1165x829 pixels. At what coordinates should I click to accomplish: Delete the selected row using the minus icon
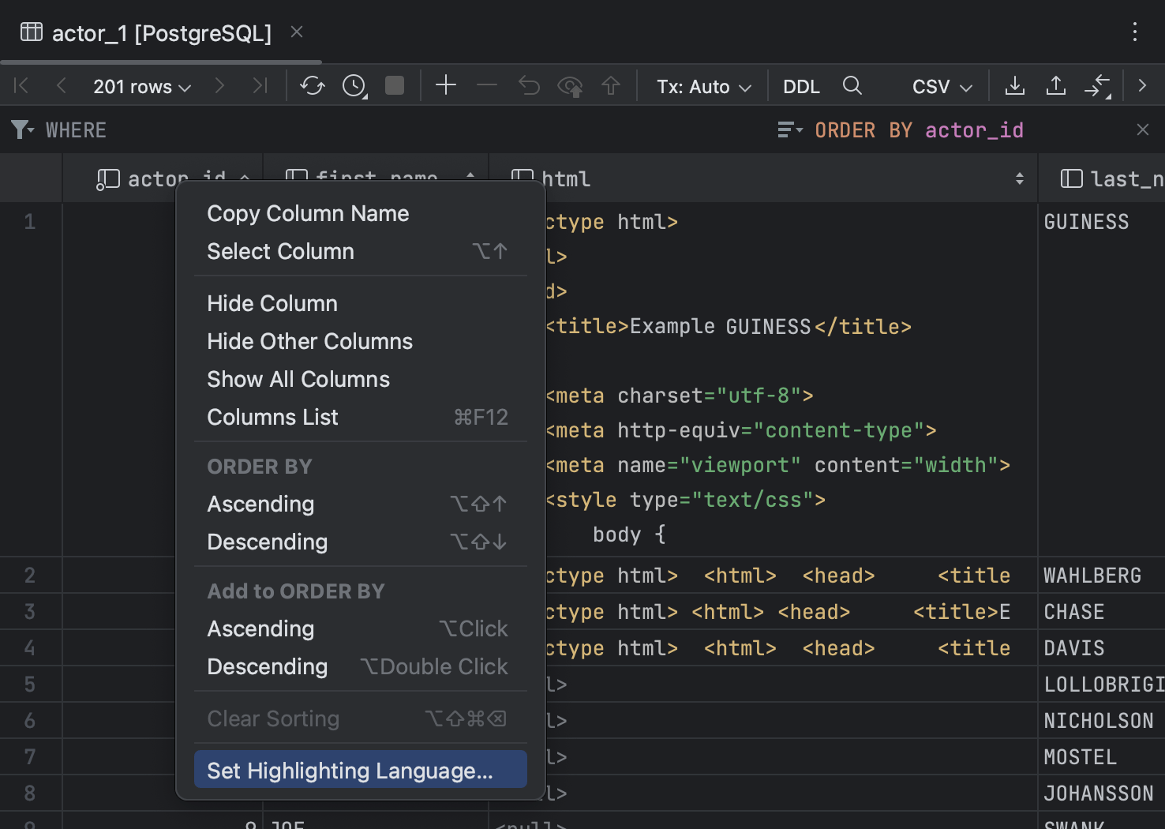(487, 85)
